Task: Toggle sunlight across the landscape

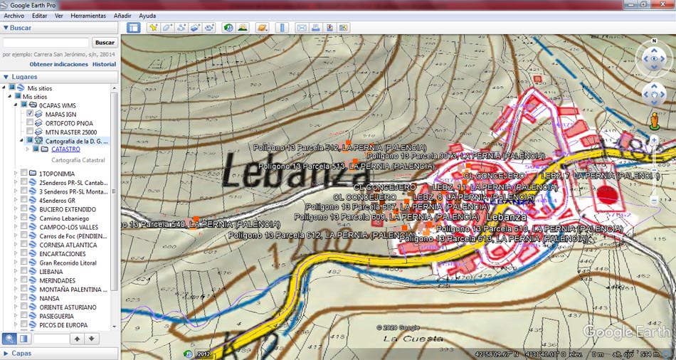Action: [243, 28]
